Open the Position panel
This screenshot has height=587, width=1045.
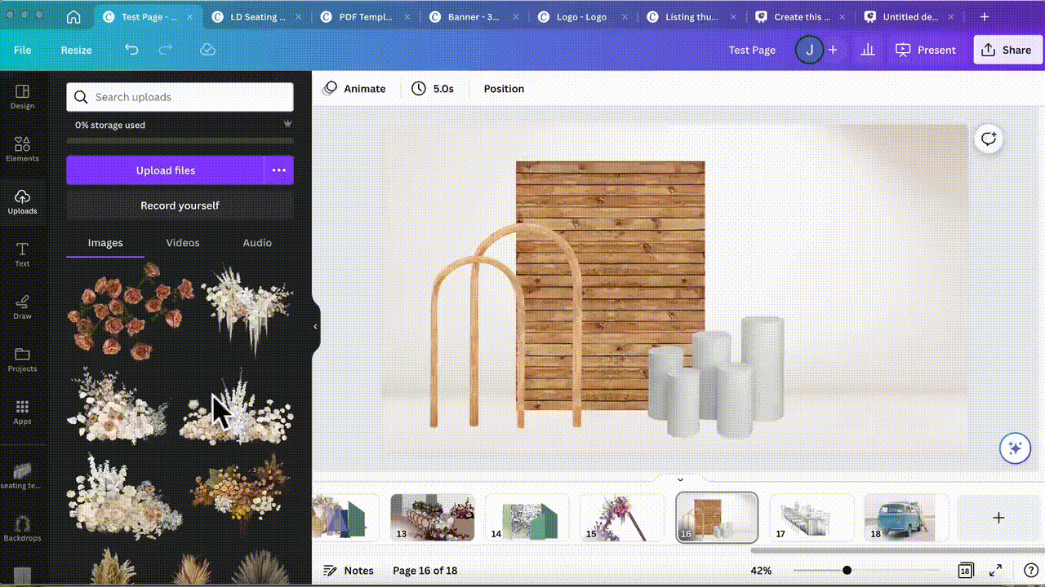pyautogui.click(x=504, y=89)
